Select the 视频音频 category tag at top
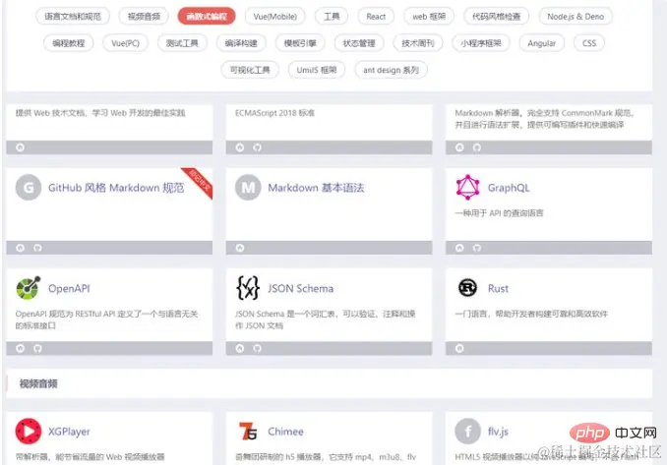This screenshot has width=667, height=465. pos(145,16)
